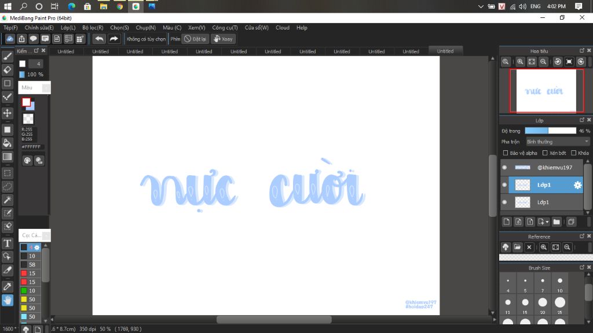593x333 pixels.
Task: Click the Xoay rotate button
Action: pyautogui.click(x=223, y=39)
